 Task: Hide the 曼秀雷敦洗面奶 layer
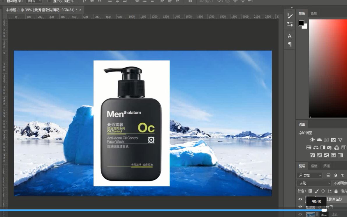(300, 199)
